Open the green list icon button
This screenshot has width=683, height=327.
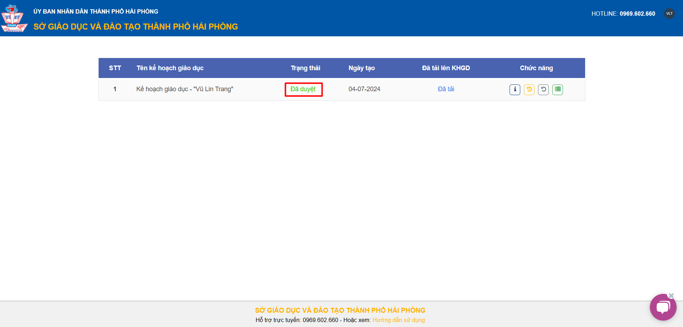pyautogui.click(x=557, y=89)
